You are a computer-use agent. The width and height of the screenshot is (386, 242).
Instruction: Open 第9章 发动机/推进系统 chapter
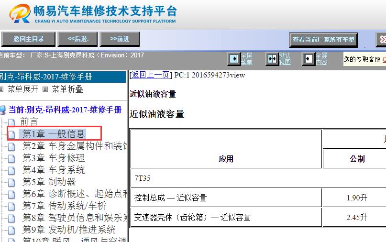click(69, 230)
